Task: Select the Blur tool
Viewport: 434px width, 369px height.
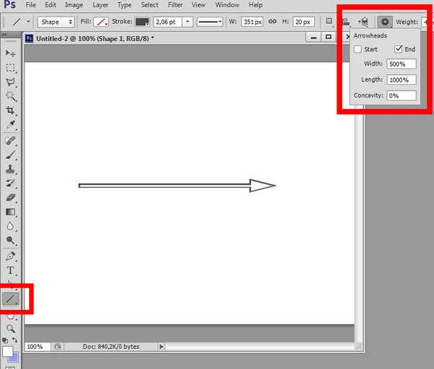Action: tap(11, 226)
